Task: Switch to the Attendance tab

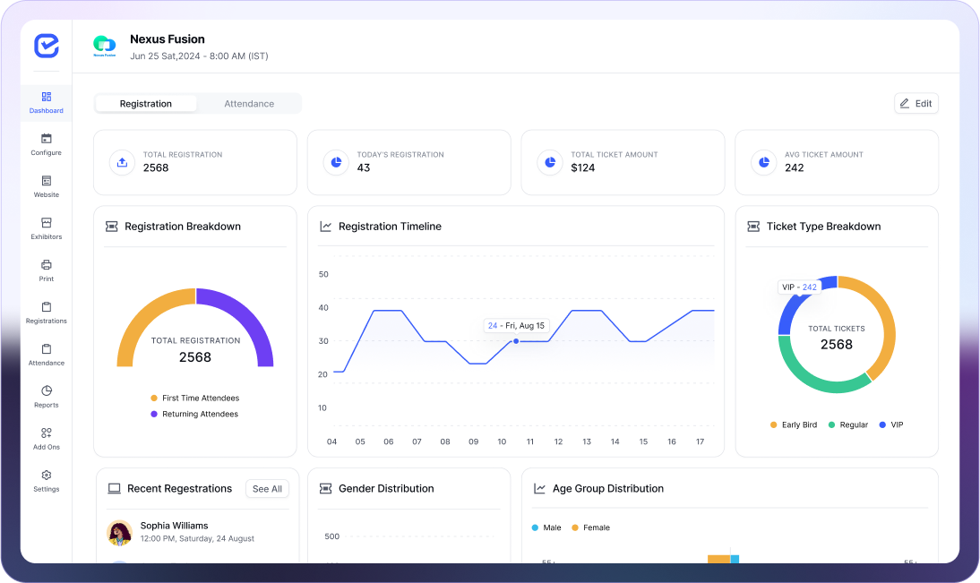Action: 249,103
